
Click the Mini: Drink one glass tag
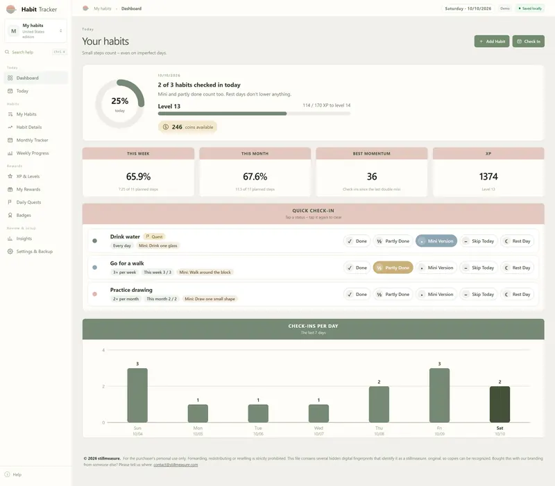coord(158,246)
